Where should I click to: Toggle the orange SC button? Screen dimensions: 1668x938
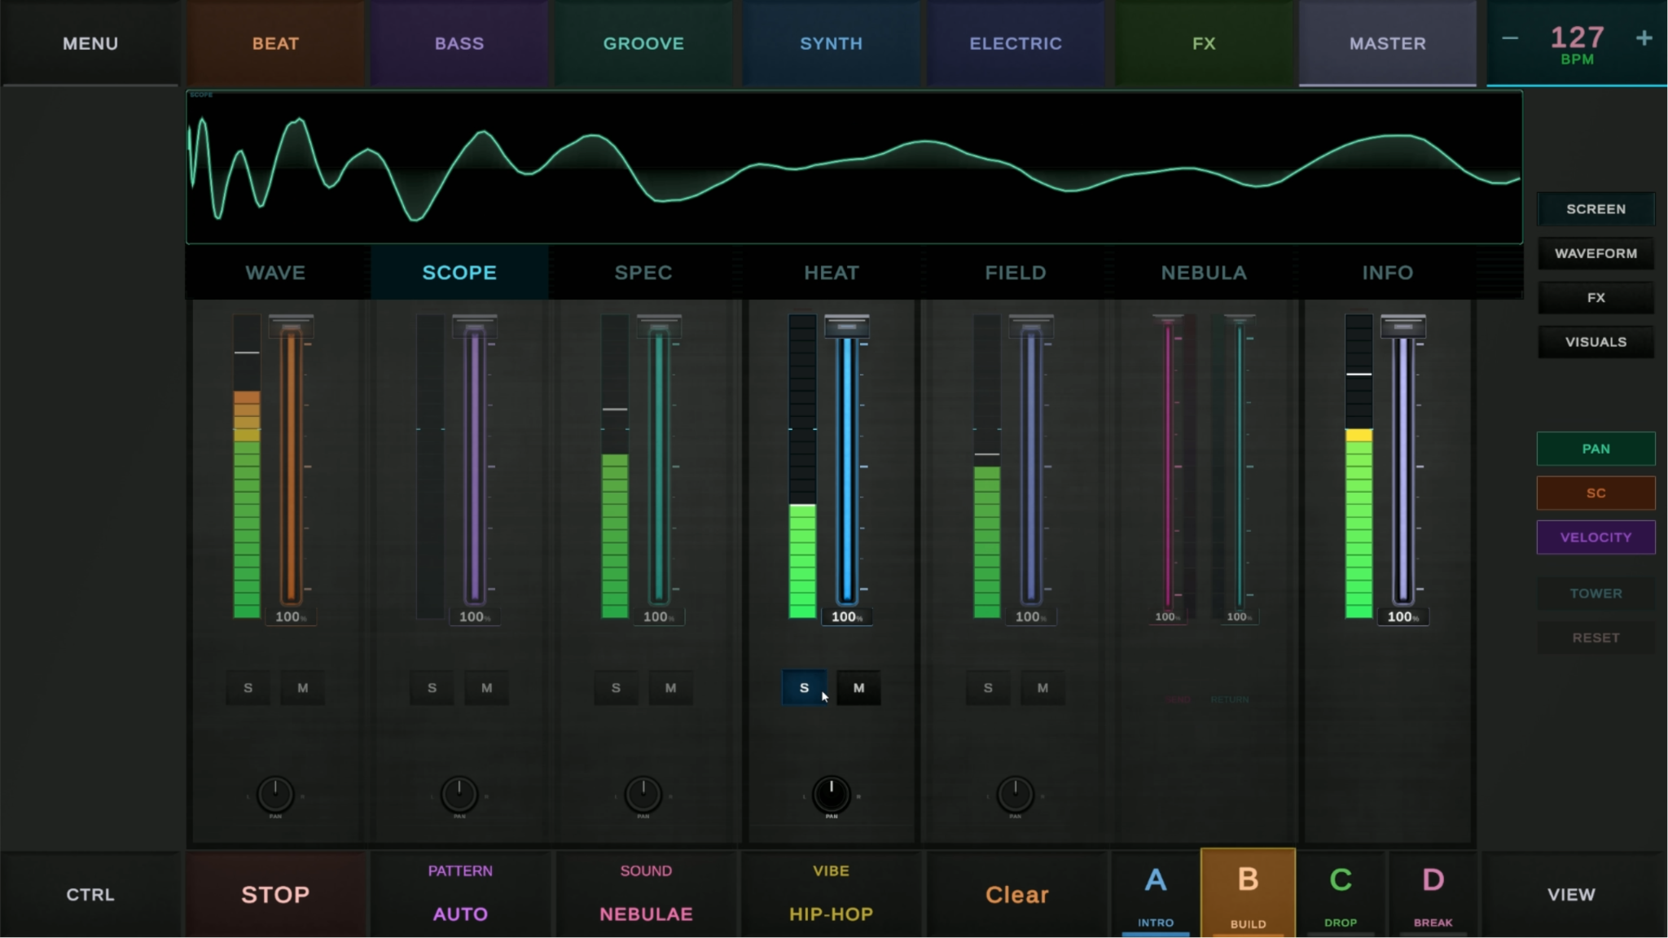pos(1596,493)
